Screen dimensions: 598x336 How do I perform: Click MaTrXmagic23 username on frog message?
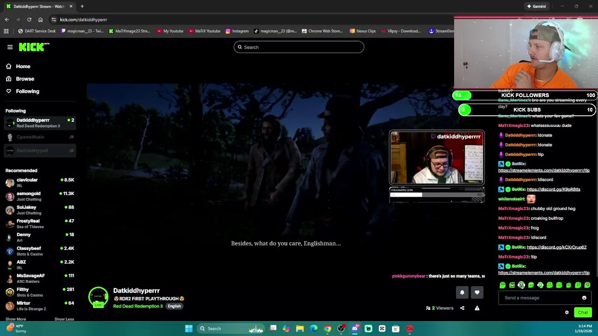pos(513,228)
